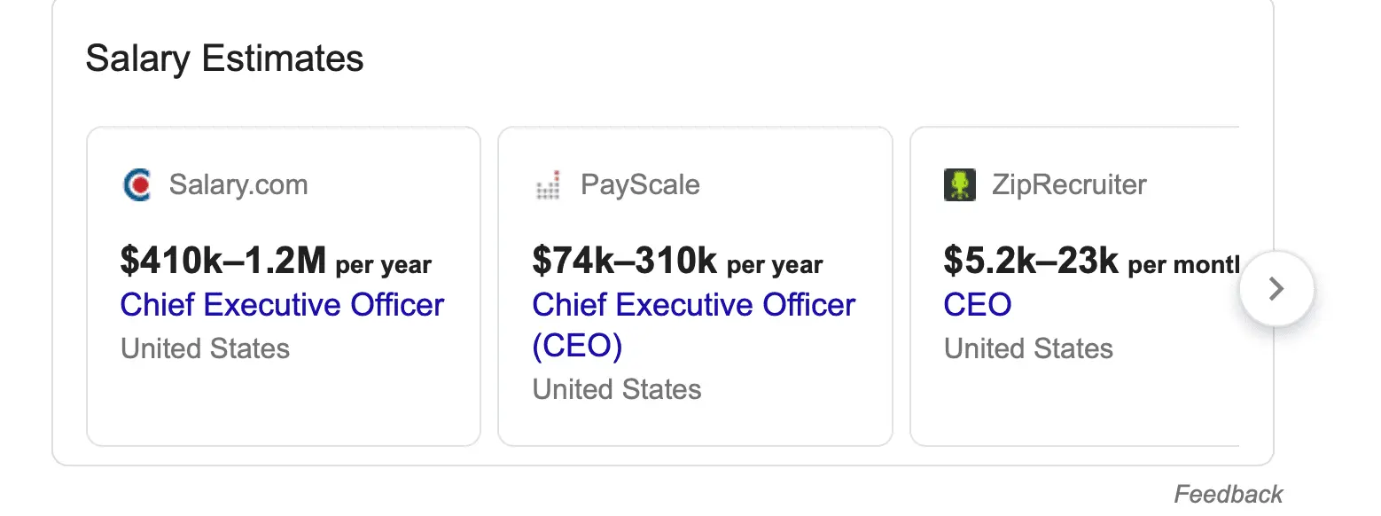Click the Feedback link

pos(1228,494)
